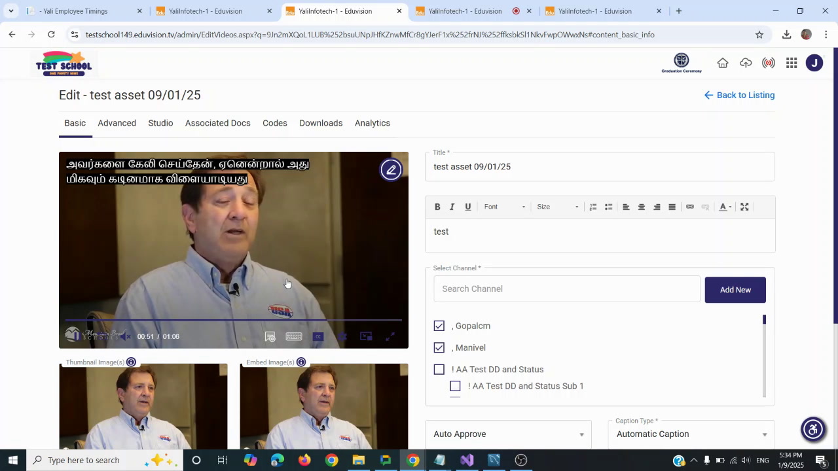
Task: Open closed captions in the video player
Action: click(318, 336)
